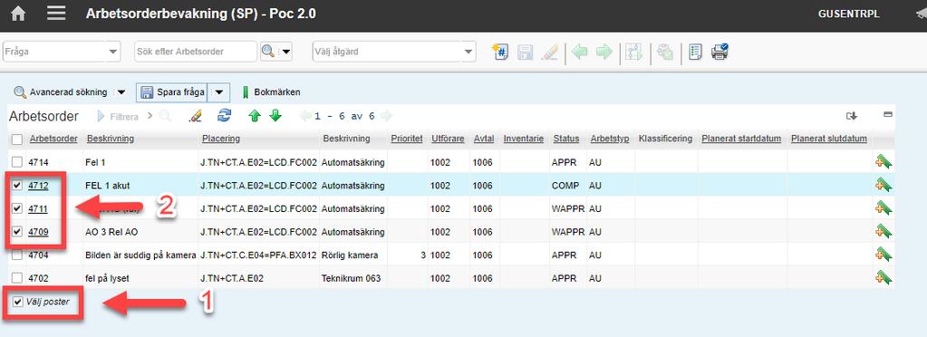927x337 pixels.
Task: Sort by Prioritet column header
Action: 407,139
